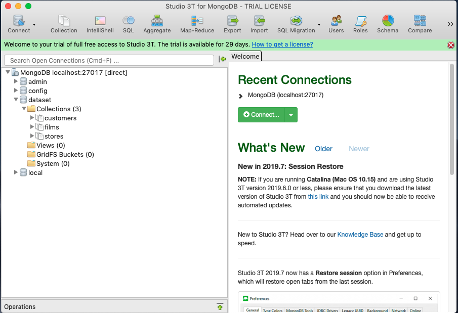Viewport: 458px width, 313px height.
Task: Open the Map-Reduce tool
Action: click(197, 24)
